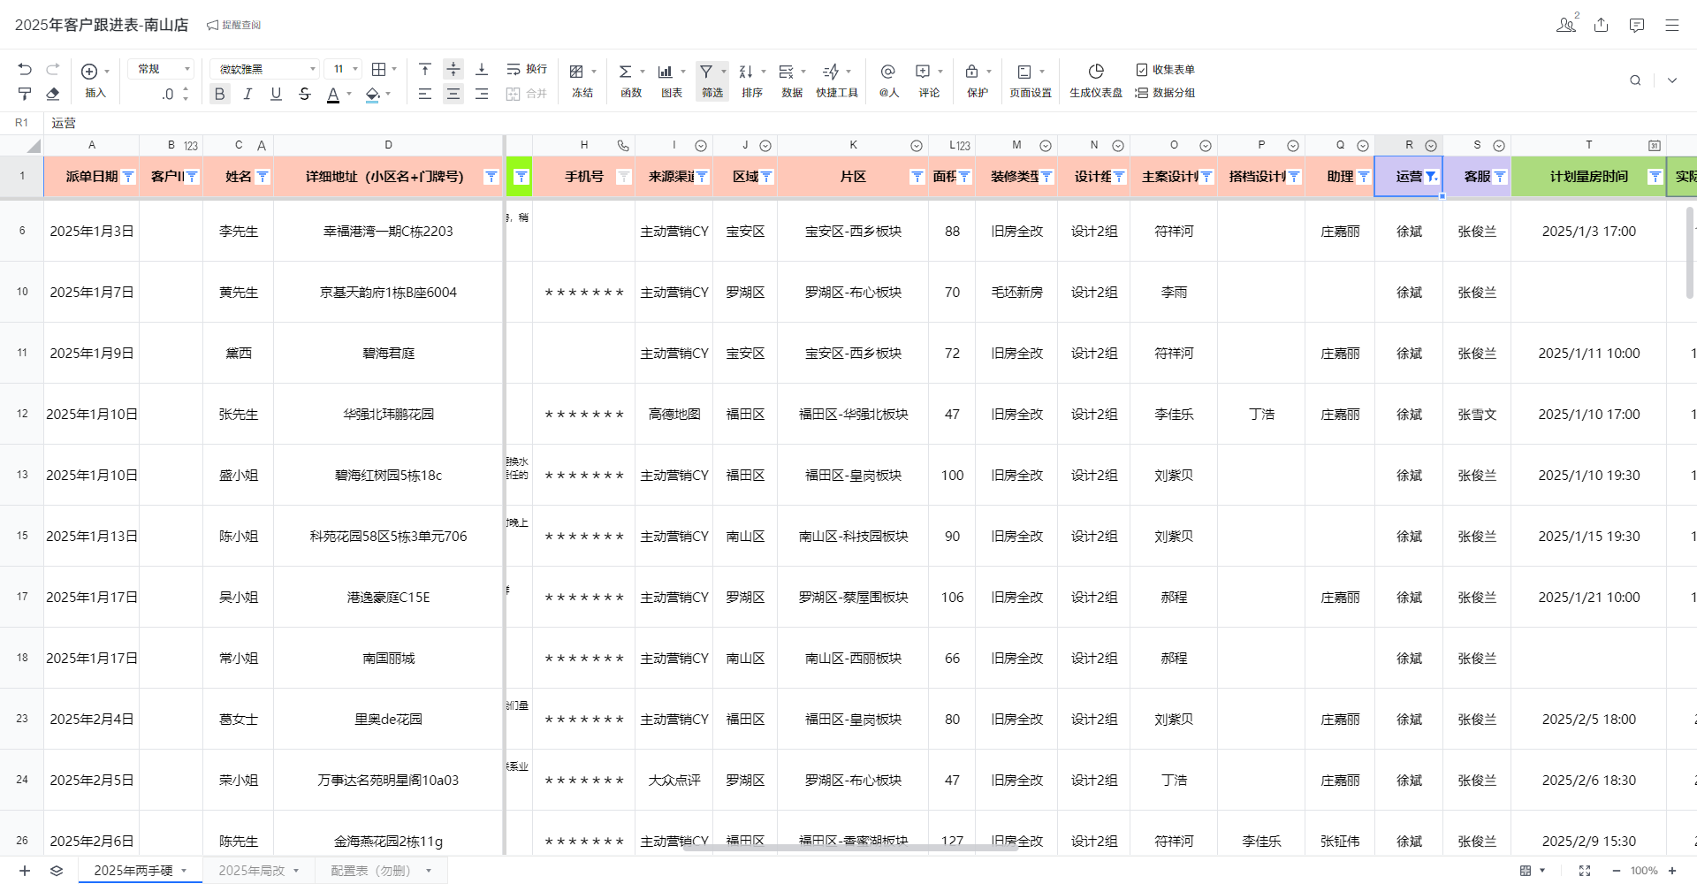
Task: Open the 筛选 filter tool
Action: (x=712, y=80)
